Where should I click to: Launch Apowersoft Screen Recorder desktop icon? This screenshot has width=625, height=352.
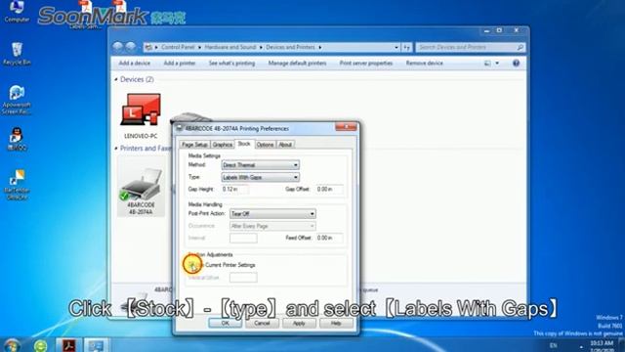[17, 100]
